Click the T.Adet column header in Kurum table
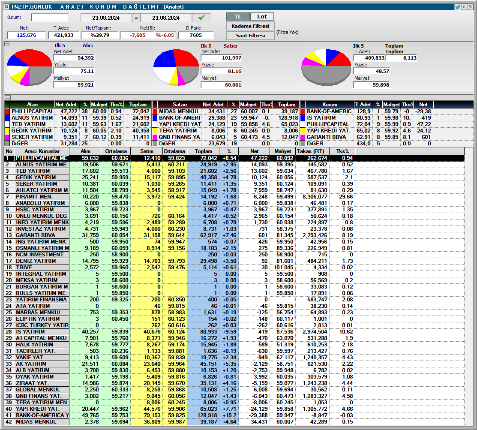Screen dimensions: 477x430 coord(363,104)
